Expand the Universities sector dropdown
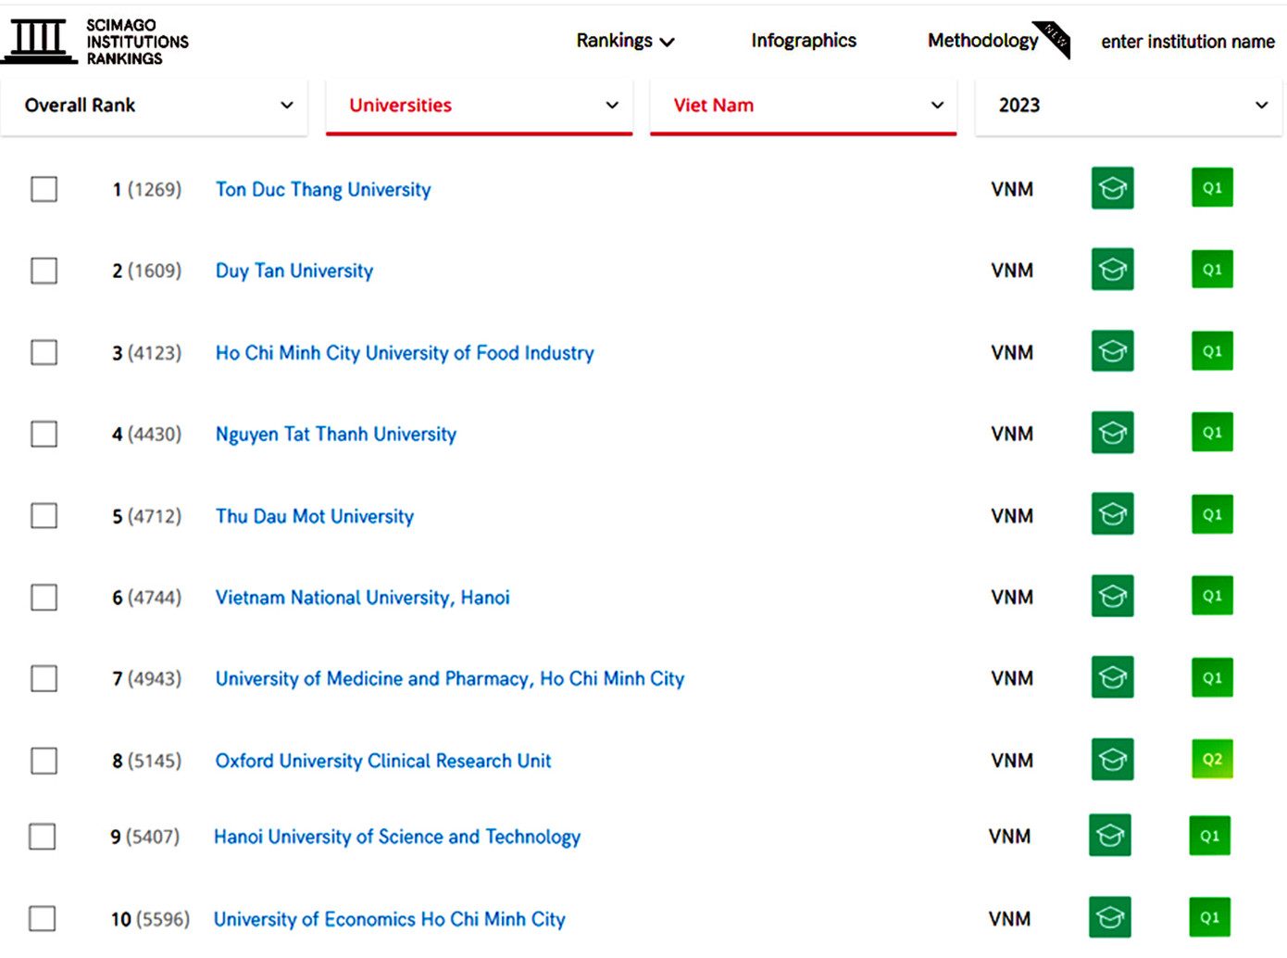 tap(479, 106)
